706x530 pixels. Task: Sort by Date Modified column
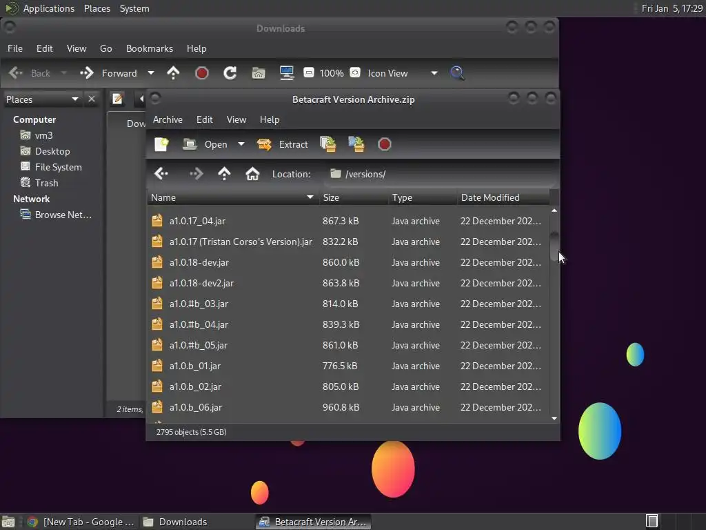pos(503,197)
